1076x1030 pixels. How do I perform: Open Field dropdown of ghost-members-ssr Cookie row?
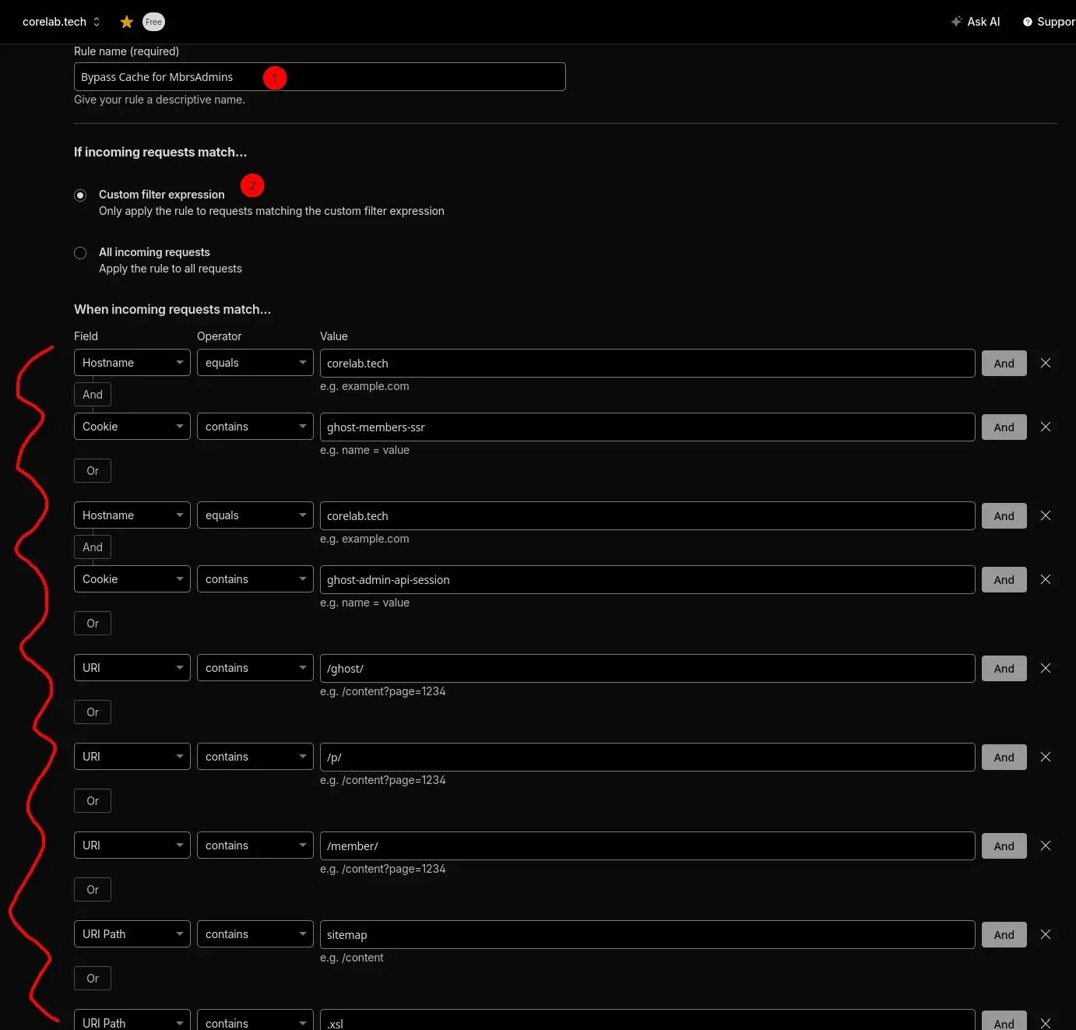pos(132,427)
